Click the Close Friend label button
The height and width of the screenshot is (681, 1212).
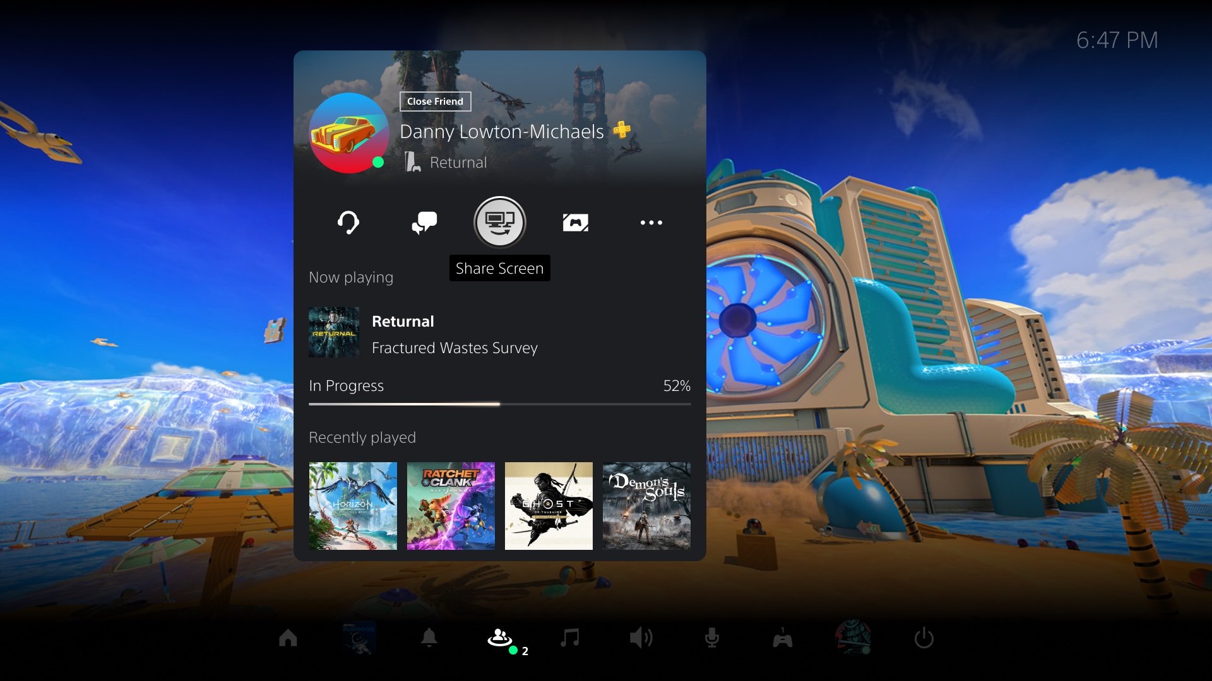(434, 101)
